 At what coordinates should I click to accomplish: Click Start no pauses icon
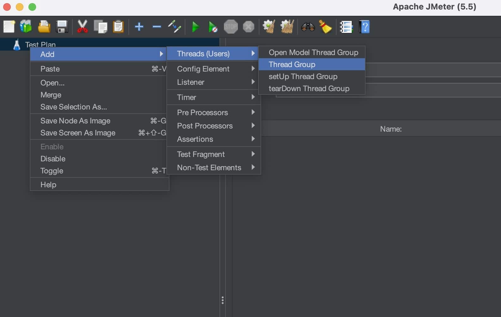(213, 27)
